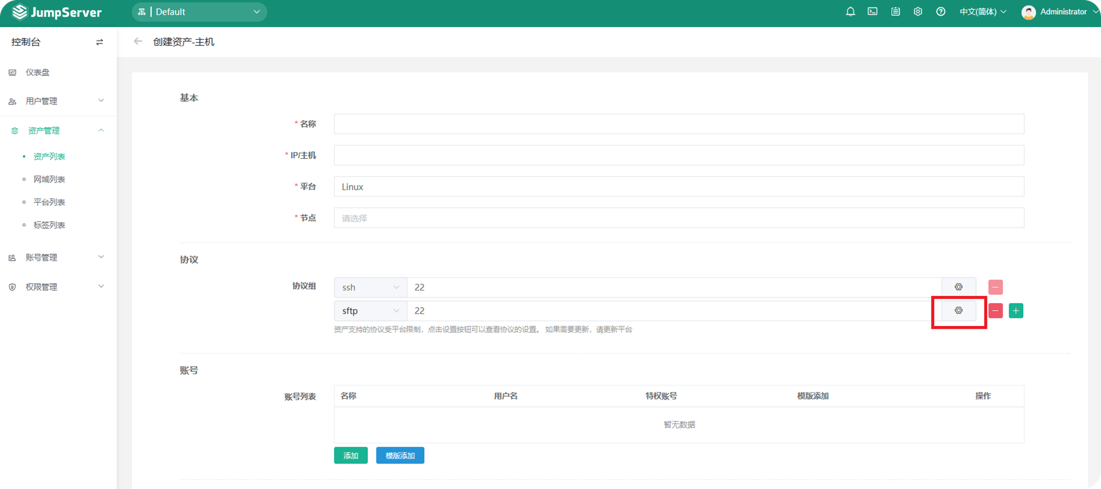Click the blue 模版添加 button

coord(400,455)
